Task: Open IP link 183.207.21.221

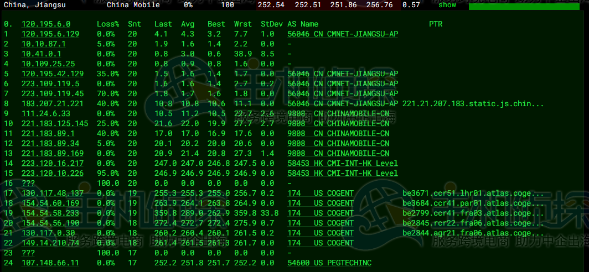Action: pos(53,103)
